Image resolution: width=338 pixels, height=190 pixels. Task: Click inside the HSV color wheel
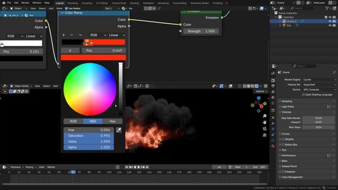pos(90,89)
